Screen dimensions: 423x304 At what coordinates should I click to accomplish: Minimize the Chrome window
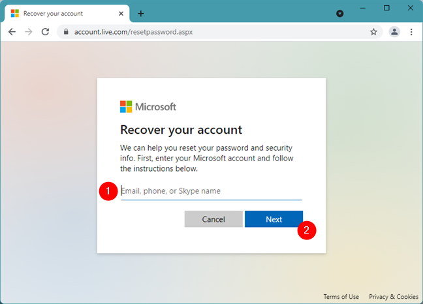click(363, 8)
